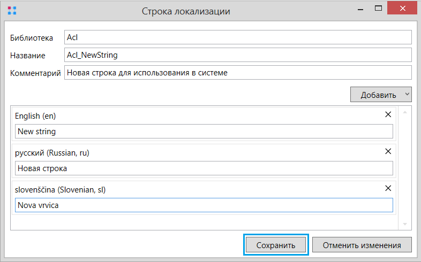
Task: Click into the Комментарий text field
Action: (x=238, y=73)
